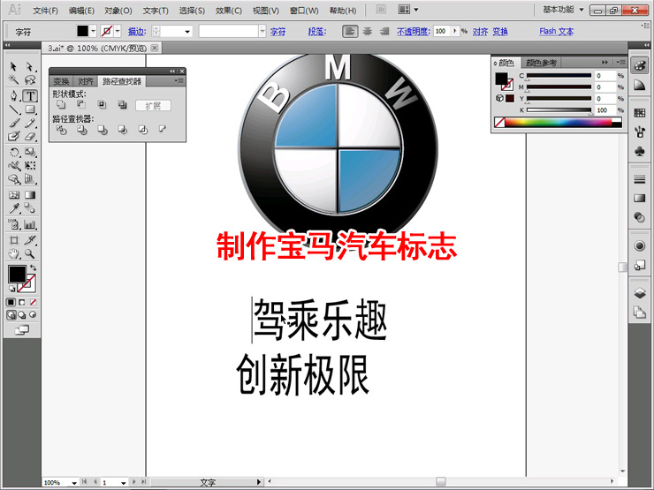The image size is (654, 490).
Task: Select the Pen tool
Action: pyautogui.click(x=14, y=95)
